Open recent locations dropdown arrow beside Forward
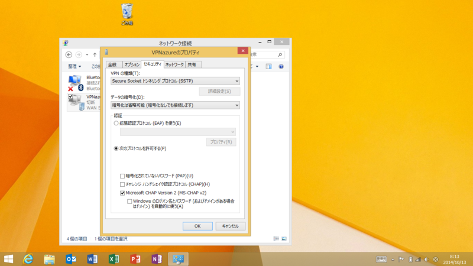Viewport: 473px width, 266px height. 87,54
